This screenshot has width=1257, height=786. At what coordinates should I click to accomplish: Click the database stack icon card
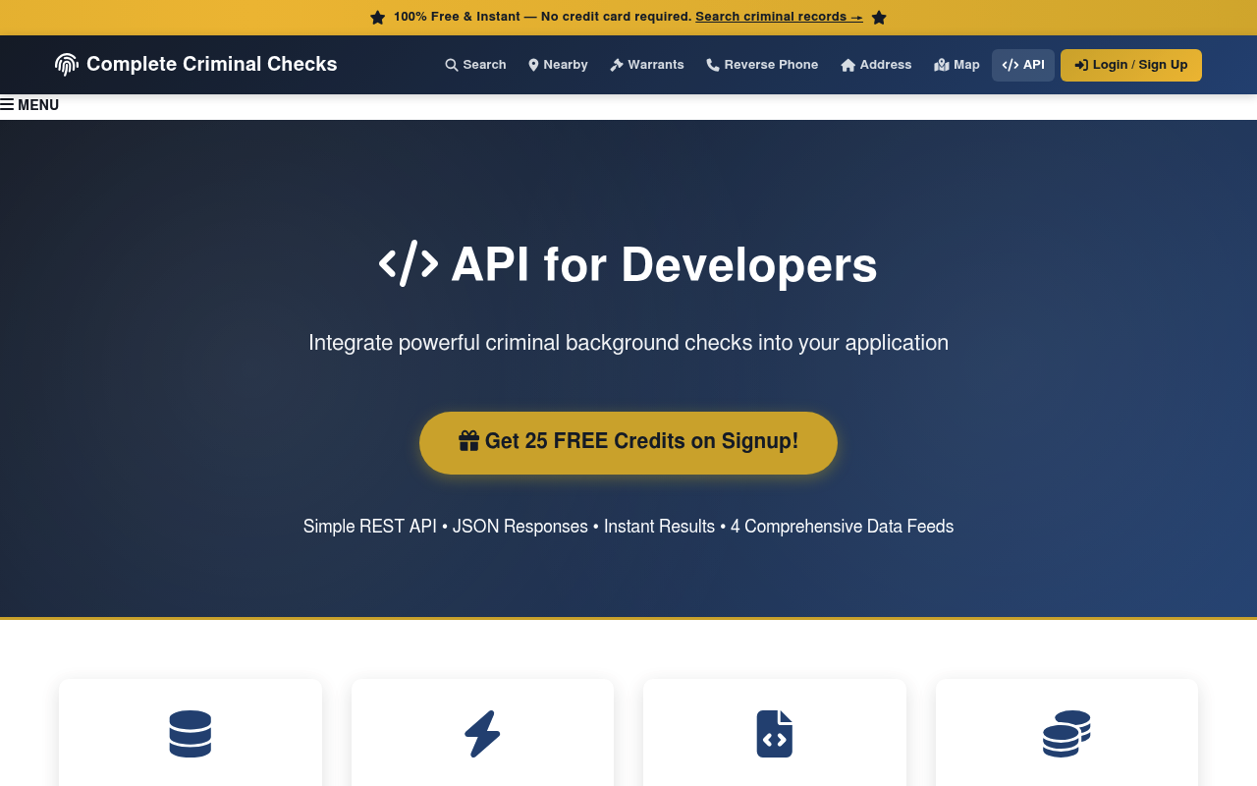tap(191, 734)
